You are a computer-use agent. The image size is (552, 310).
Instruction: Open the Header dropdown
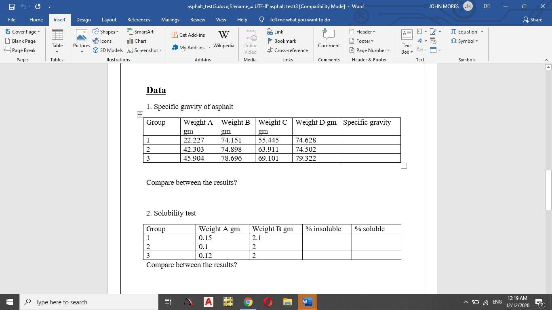[362, 31]
